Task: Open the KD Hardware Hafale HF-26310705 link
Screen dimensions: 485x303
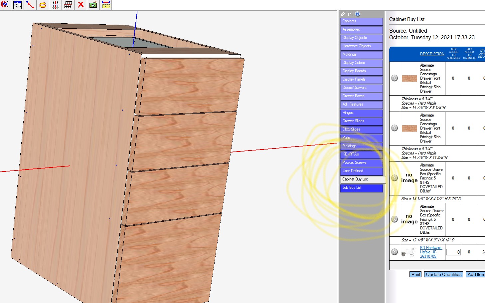Action: tap(431, 252)
